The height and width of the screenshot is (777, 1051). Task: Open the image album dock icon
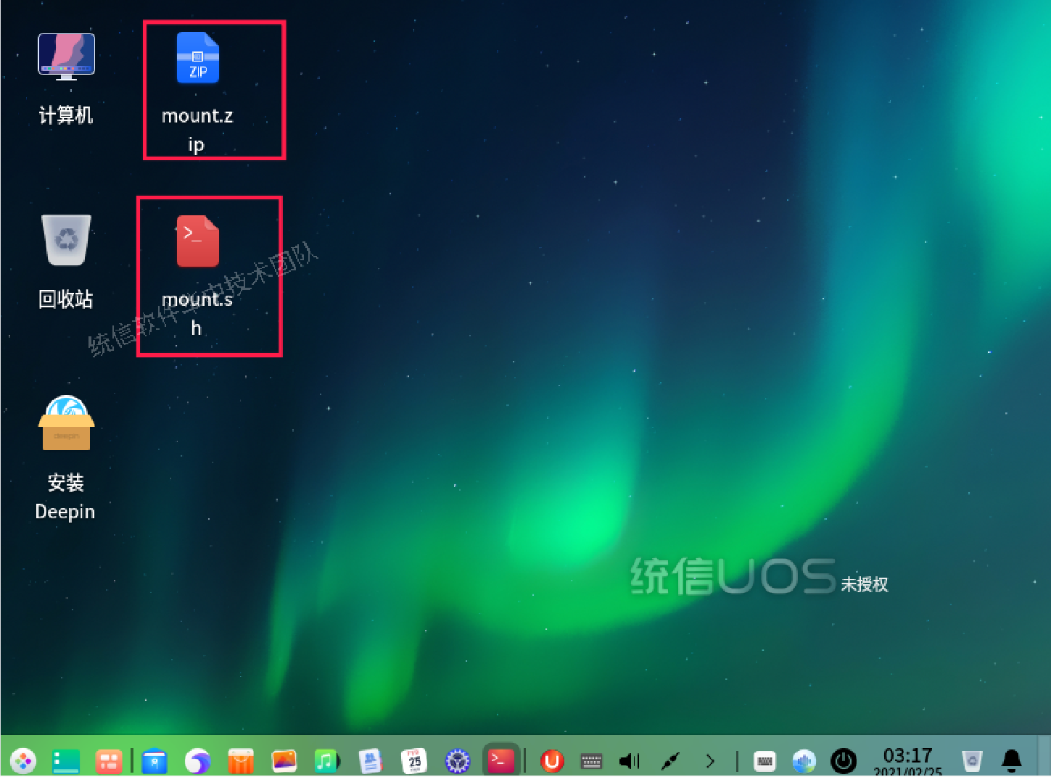(284, 761)
